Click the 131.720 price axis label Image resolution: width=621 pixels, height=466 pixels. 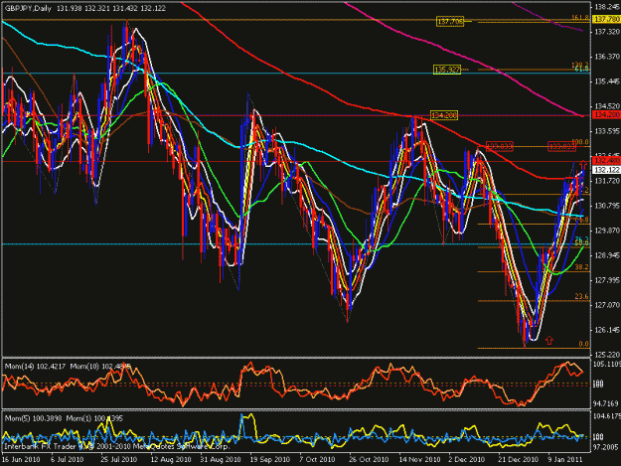pyautogui.click(x=607, y=181)
